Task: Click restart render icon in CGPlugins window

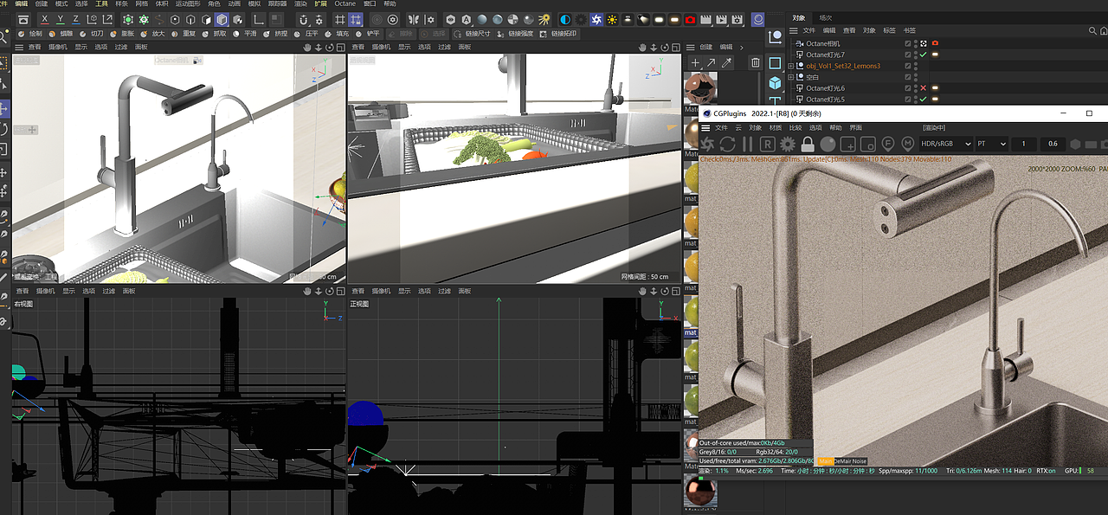Action: coord(727,144)
